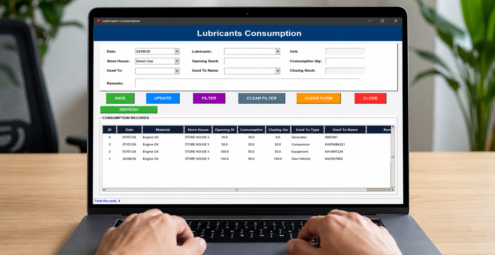Image resolution: width=495 pixels, height=255 pixels.
Task: Click the vertical scrollbar up arrow
Action: 393,127
